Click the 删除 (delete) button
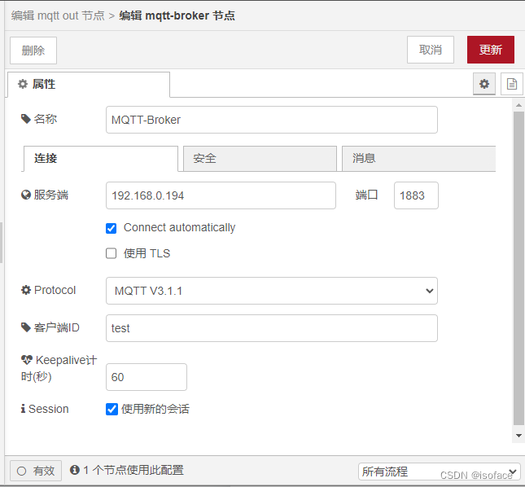Screen dimensions: 525x487 pos(33,50)
